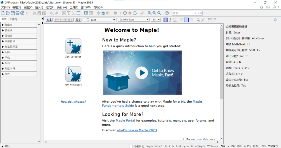Expand the 常用符号 palette
281x148 pixels.
point(19,41)
